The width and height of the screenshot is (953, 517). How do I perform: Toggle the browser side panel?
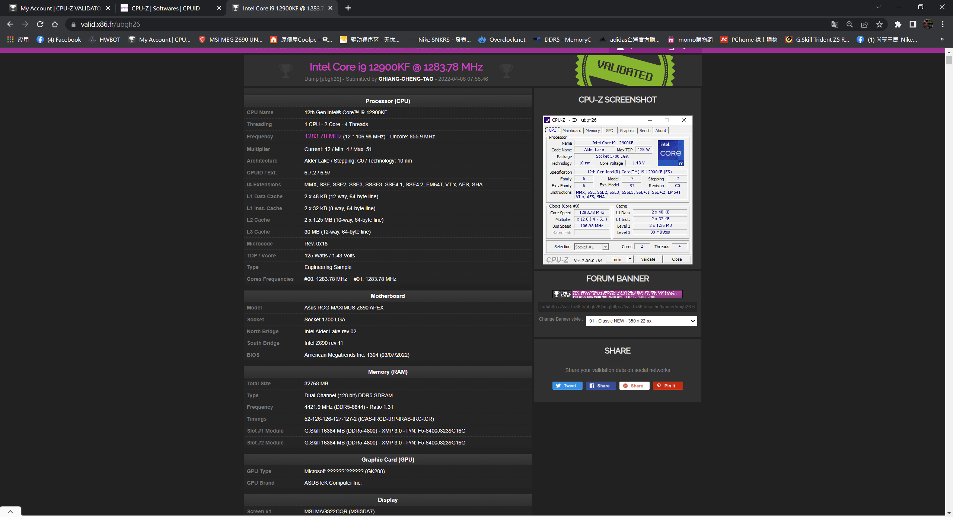click(x=913, y=24)
